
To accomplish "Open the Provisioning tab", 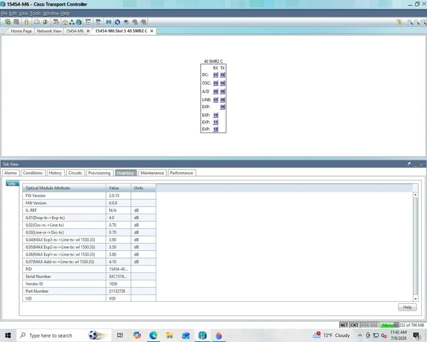I will point(100,173).
